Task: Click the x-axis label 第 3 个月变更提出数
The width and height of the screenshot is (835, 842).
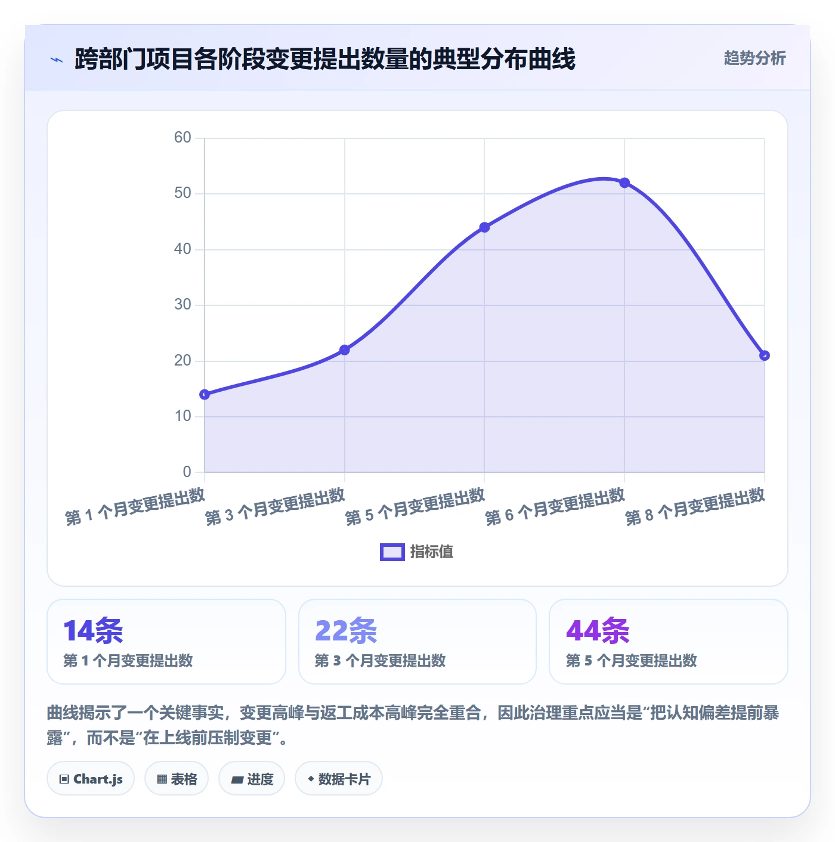Action: tap(276, 507)
